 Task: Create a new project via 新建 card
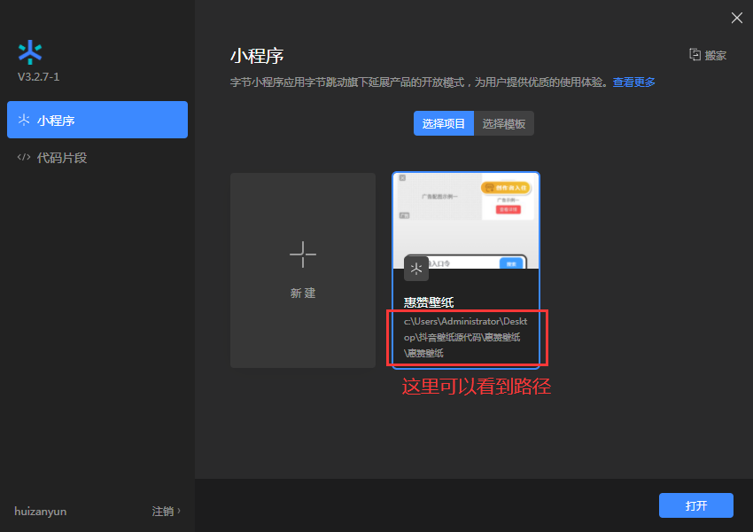303,270
